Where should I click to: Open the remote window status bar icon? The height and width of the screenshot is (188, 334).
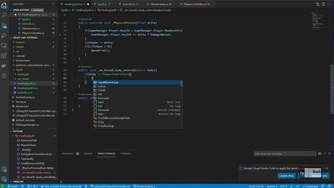(x=3, y=186)
